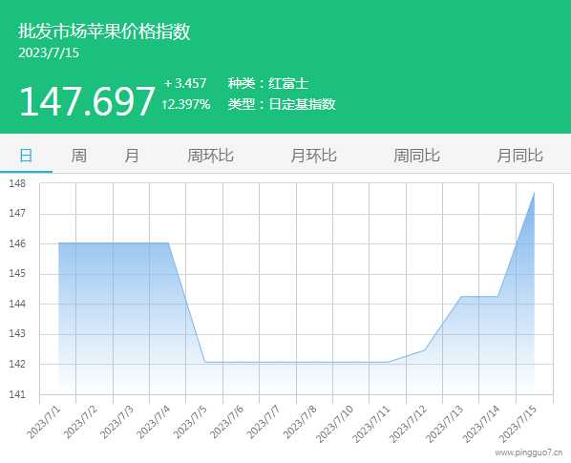Image resolution: width=571 pixels, height=463 pixels.
Task: Click the 2023/7/15 peak data point
Action: click(534, 192)
